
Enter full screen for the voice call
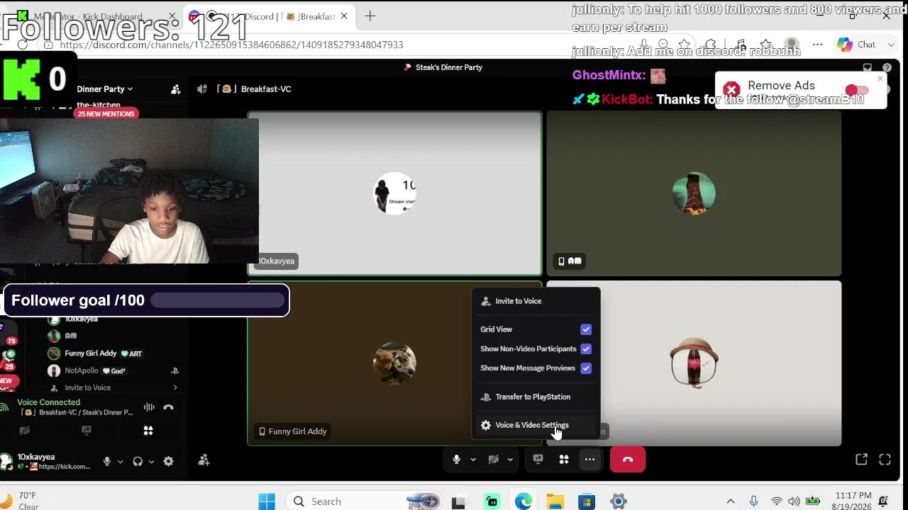885,460
